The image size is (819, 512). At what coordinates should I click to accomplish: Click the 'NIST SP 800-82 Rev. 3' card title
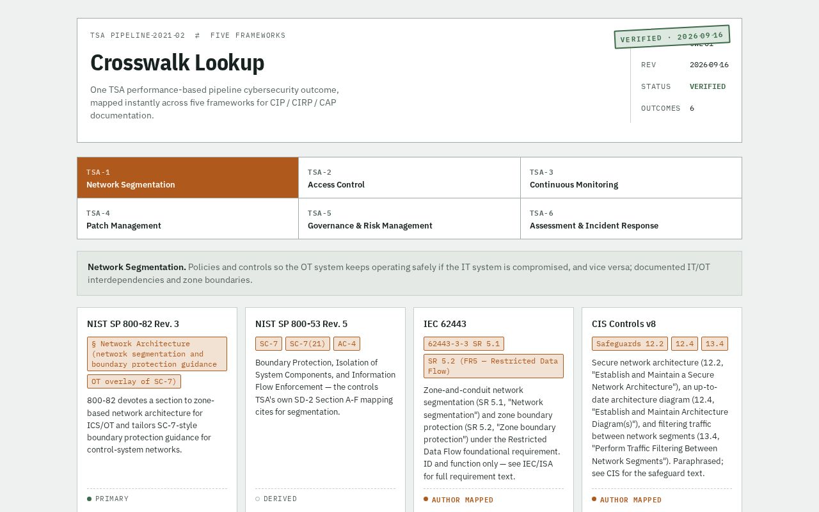[133, 324]
